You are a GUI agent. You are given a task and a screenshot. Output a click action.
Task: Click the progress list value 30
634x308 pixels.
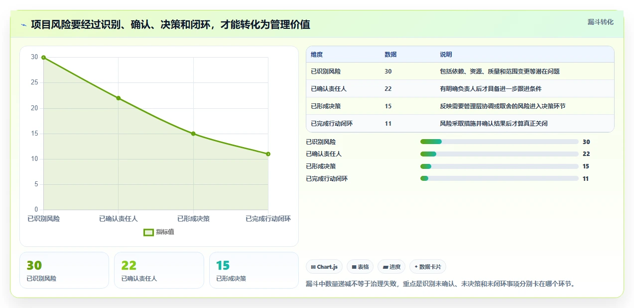586,142
